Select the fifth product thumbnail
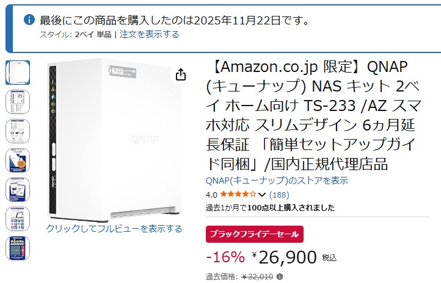This screenshot has height=283, width=441. 18,190
